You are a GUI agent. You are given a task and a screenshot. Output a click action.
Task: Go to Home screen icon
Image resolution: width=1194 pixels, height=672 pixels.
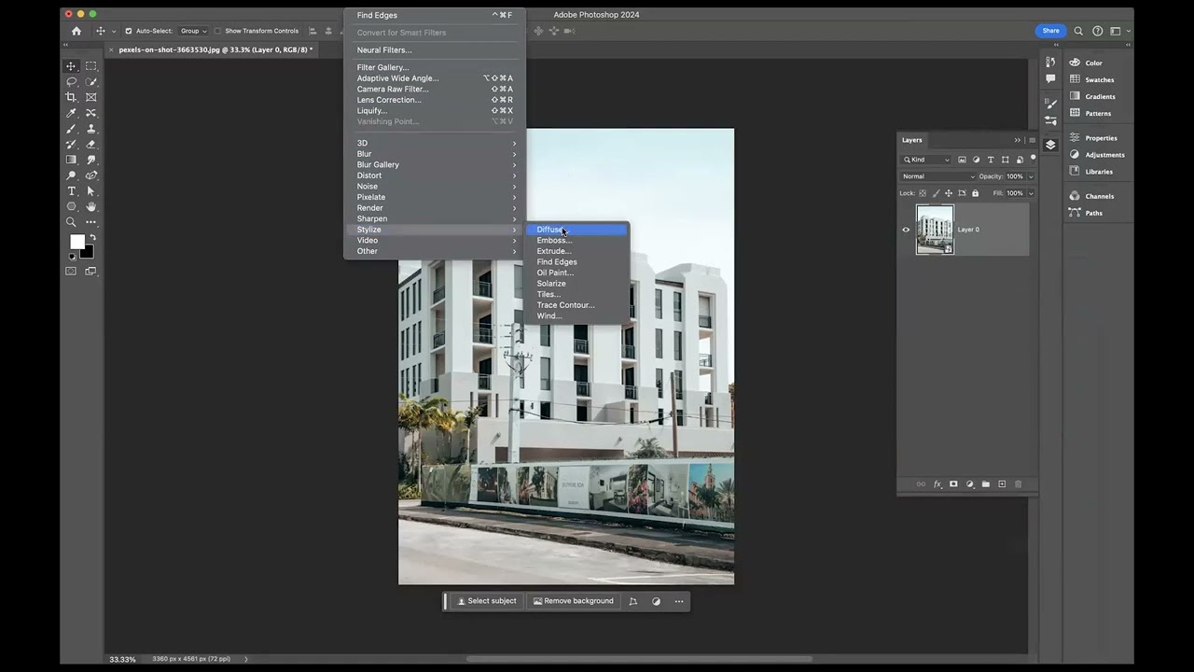[76, 31]
